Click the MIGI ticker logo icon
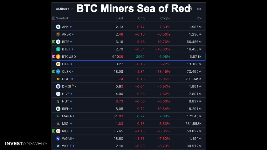This screenshot has width=267, height=150. [58, 124]
